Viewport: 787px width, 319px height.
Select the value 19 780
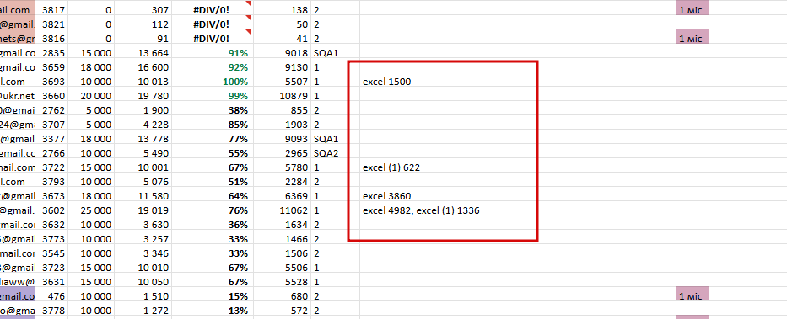click(x=143, y=96)
